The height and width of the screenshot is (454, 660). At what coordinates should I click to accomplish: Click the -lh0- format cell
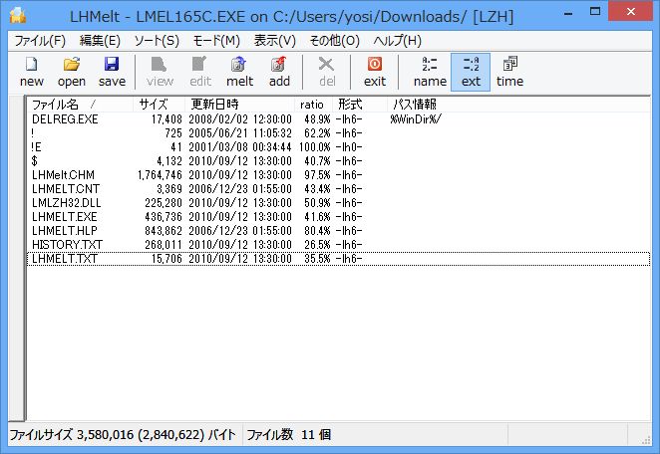(x=349, y=147)
